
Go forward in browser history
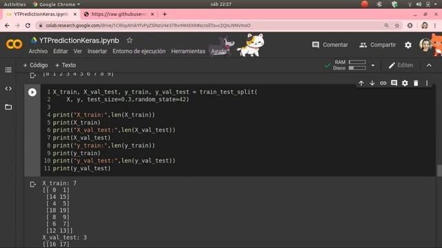pos(17,25)
